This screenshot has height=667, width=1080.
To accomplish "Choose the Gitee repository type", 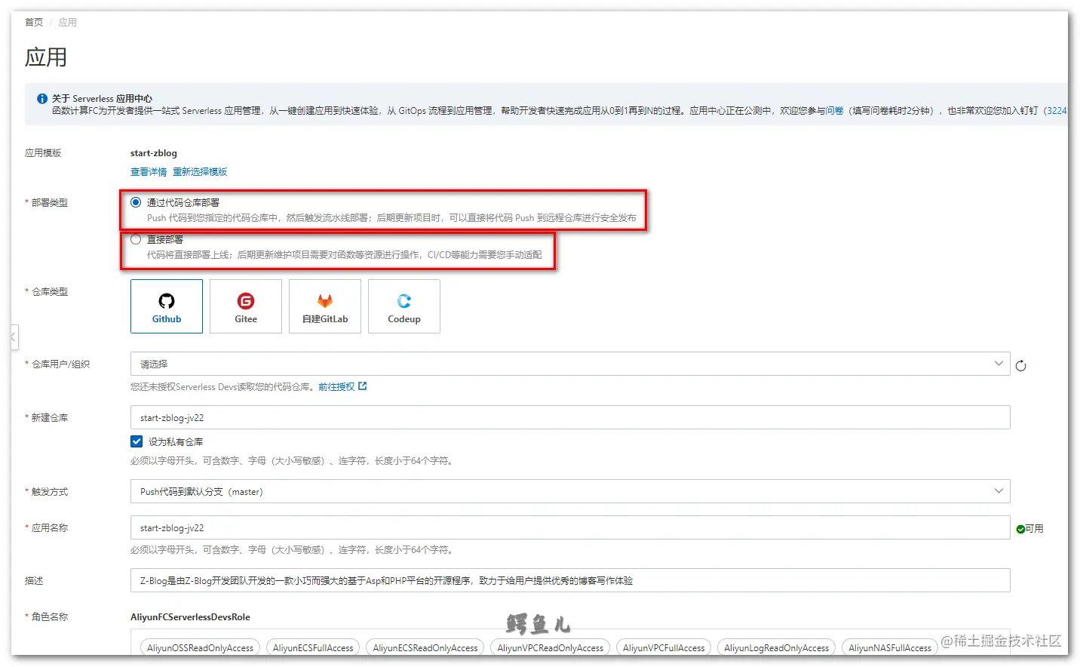I will (x=246, y=306).
